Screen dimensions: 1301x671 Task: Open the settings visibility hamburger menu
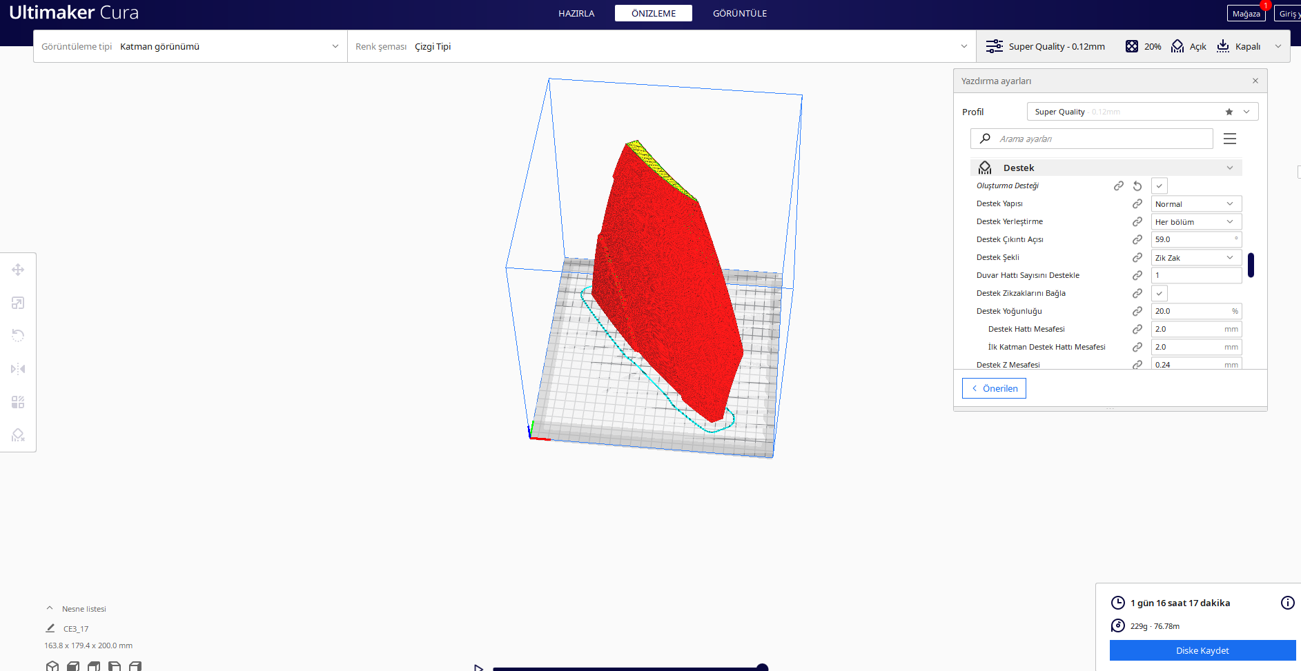click(x=1230, y=139)
